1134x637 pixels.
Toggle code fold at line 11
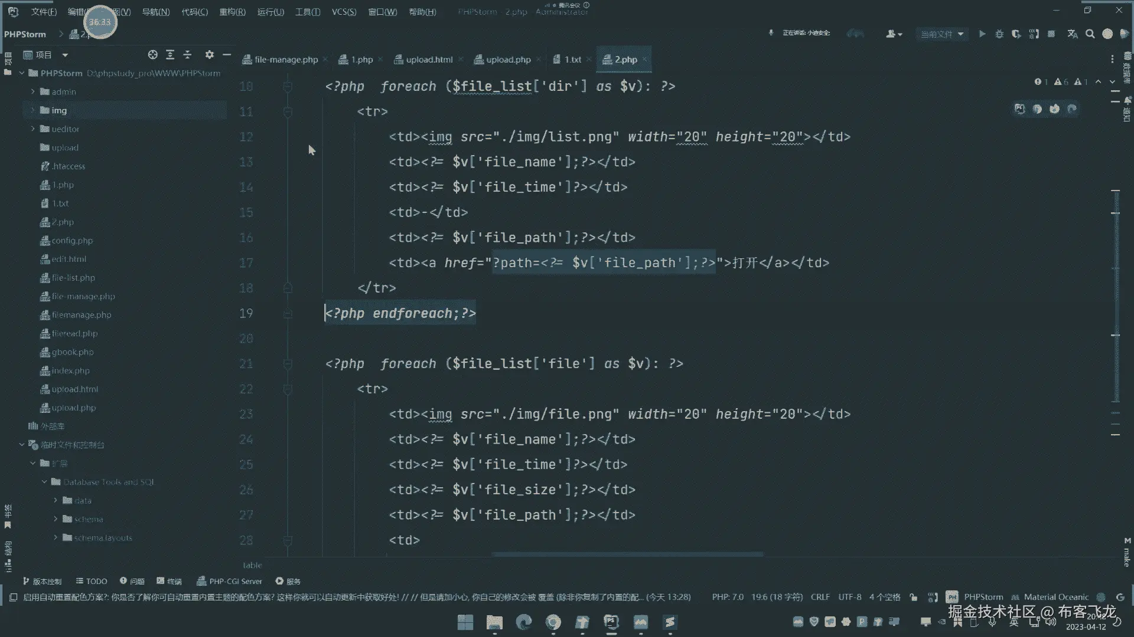(x=288, y=111)
